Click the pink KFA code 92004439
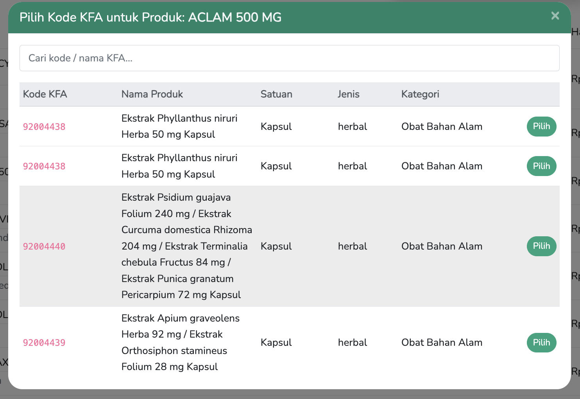This screenshot has height=399, width=580. (x=44, y=343)
